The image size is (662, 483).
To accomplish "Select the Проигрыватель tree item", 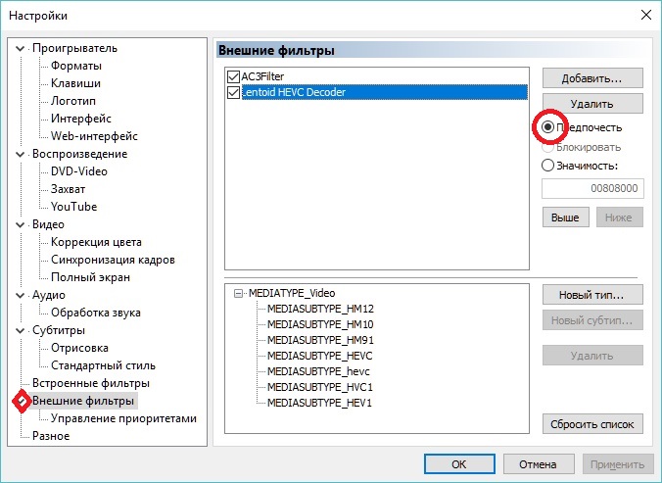I will (74, 49).
